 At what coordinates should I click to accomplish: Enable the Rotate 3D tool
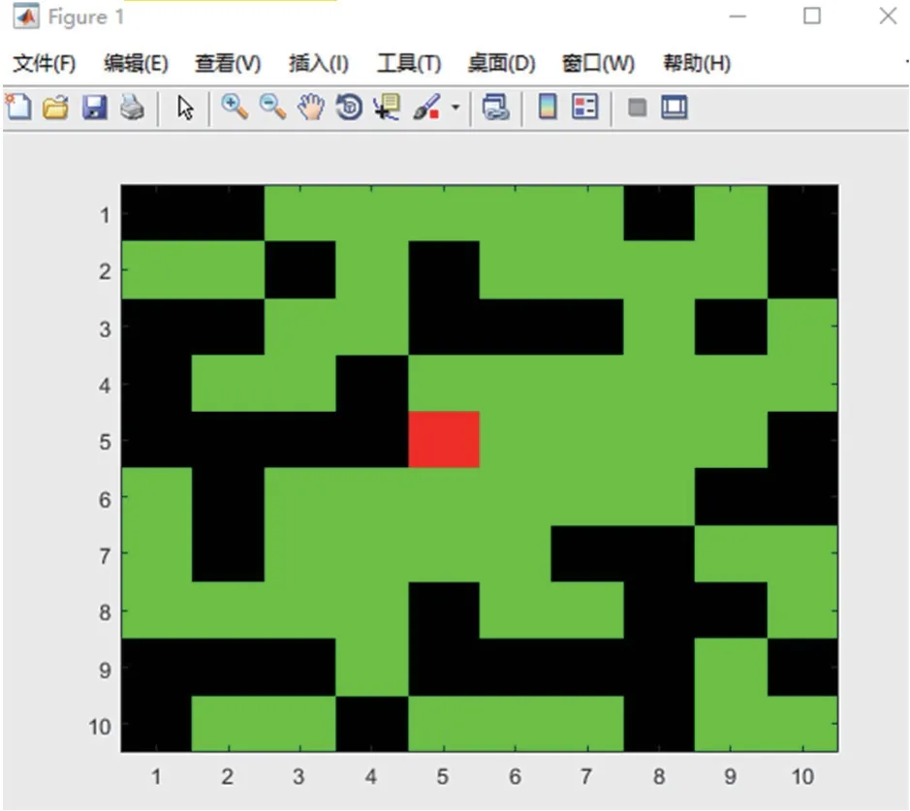click(349, 108)
